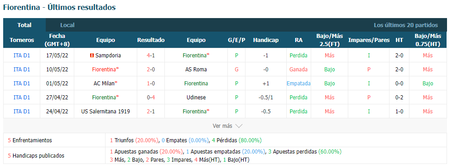Open the US Salernitana 1919 team link
This screenshot has height=168, width=452.
click(x=106, y=112)
